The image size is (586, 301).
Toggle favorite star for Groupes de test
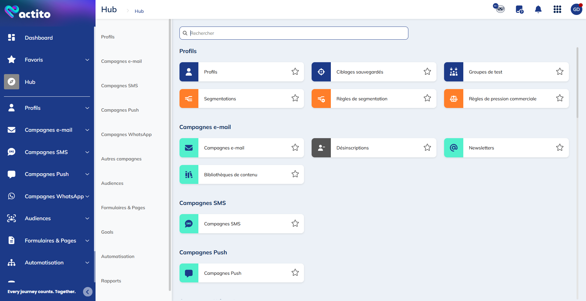click(559, 72)
